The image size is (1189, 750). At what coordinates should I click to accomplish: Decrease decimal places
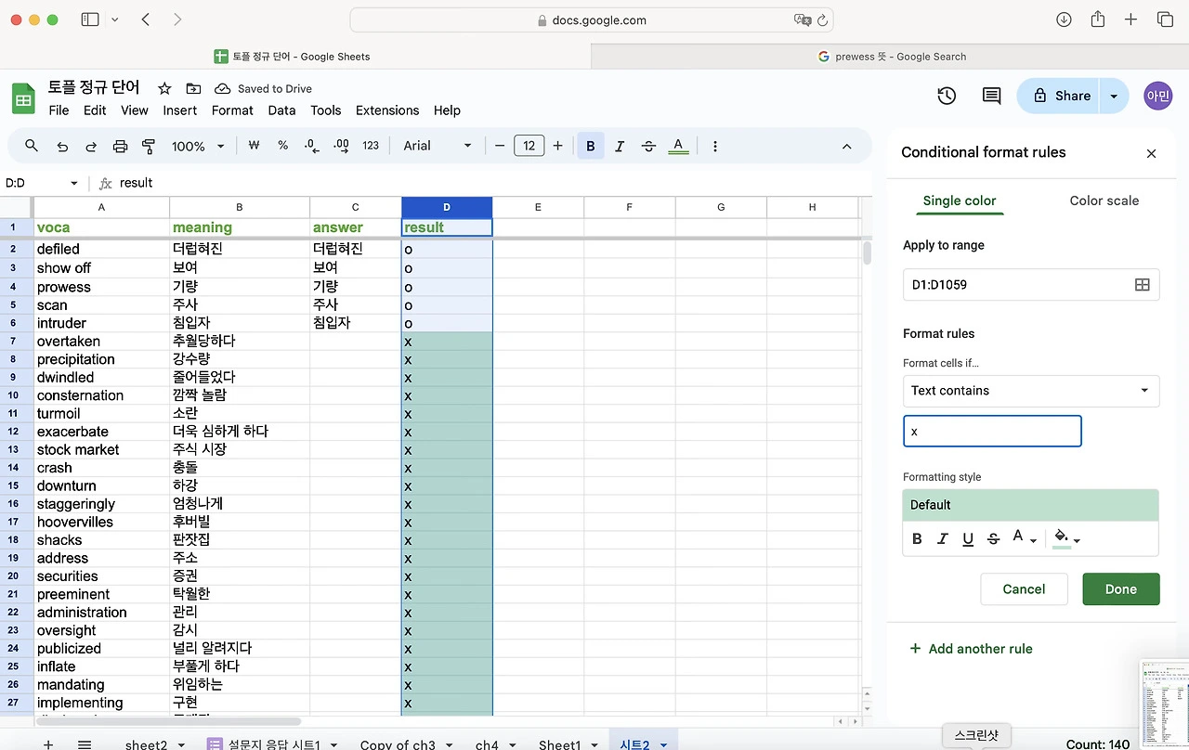(312, 146)
